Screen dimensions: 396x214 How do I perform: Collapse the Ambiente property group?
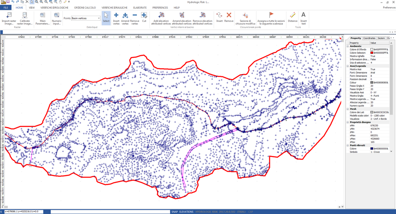[x=348, y=46]
